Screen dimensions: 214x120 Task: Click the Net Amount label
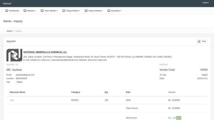(x=132, y=118)
